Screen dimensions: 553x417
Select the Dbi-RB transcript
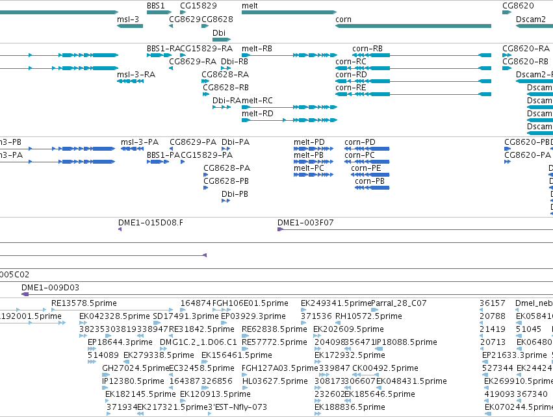(225, 68)
